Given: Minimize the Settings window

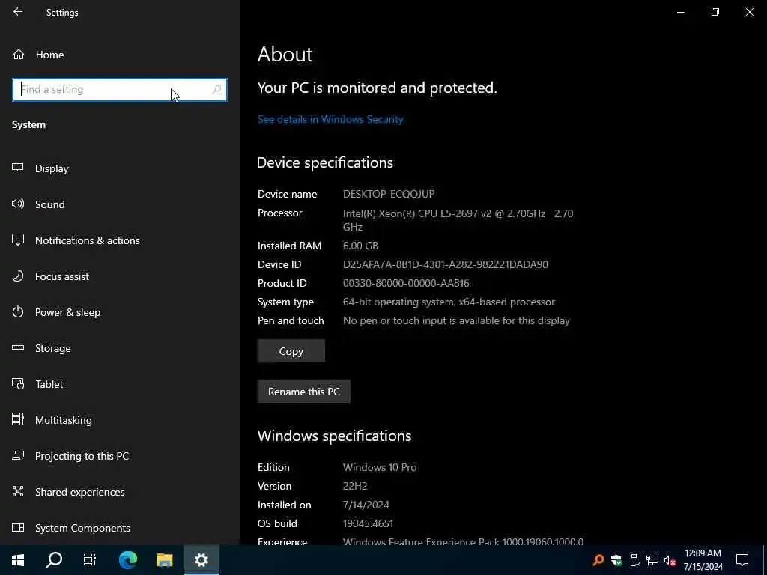Looking at the screenshot, I should 680,12.
